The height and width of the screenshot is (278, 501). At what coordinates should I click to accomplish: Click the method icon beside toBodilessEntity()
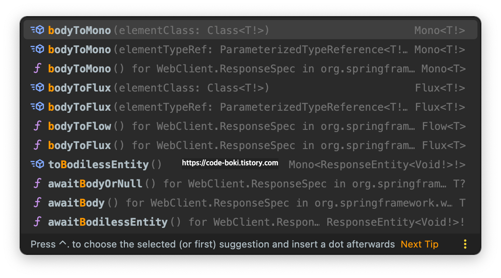38,164
